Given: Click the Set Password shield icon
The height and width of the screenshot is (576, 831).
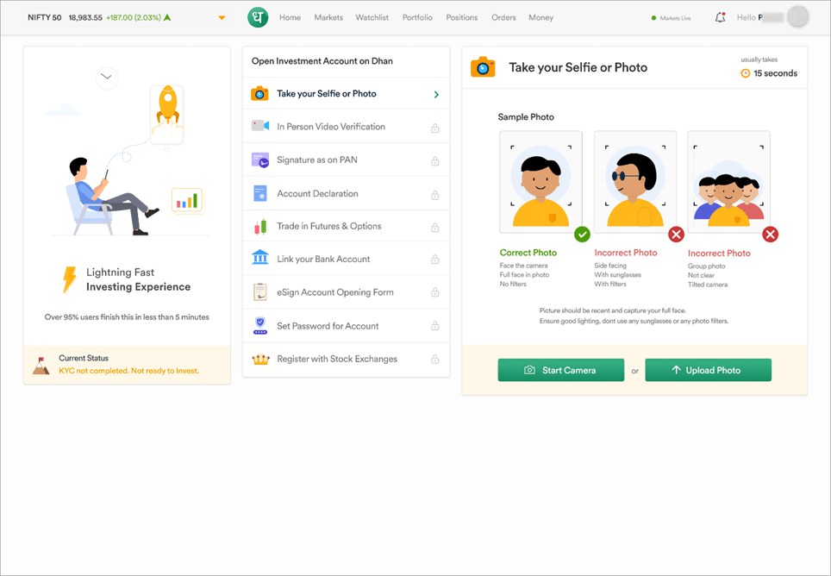Looking at the screenshot, I should pos(259,326).
